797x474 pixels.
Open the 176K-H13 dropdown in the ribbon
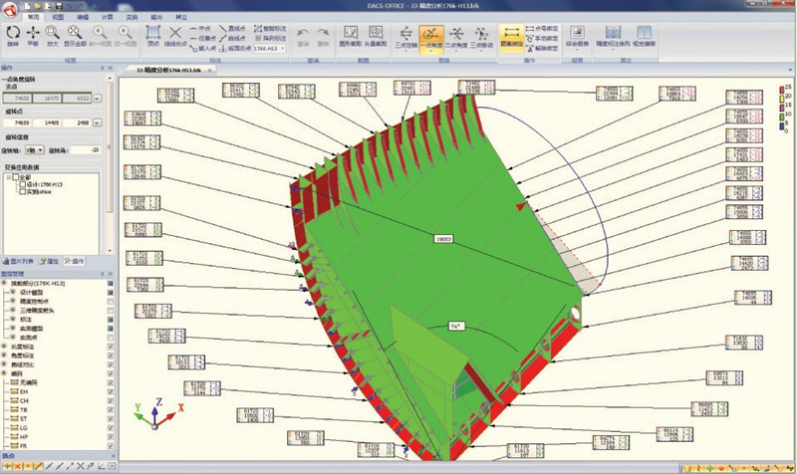[269, 48]
